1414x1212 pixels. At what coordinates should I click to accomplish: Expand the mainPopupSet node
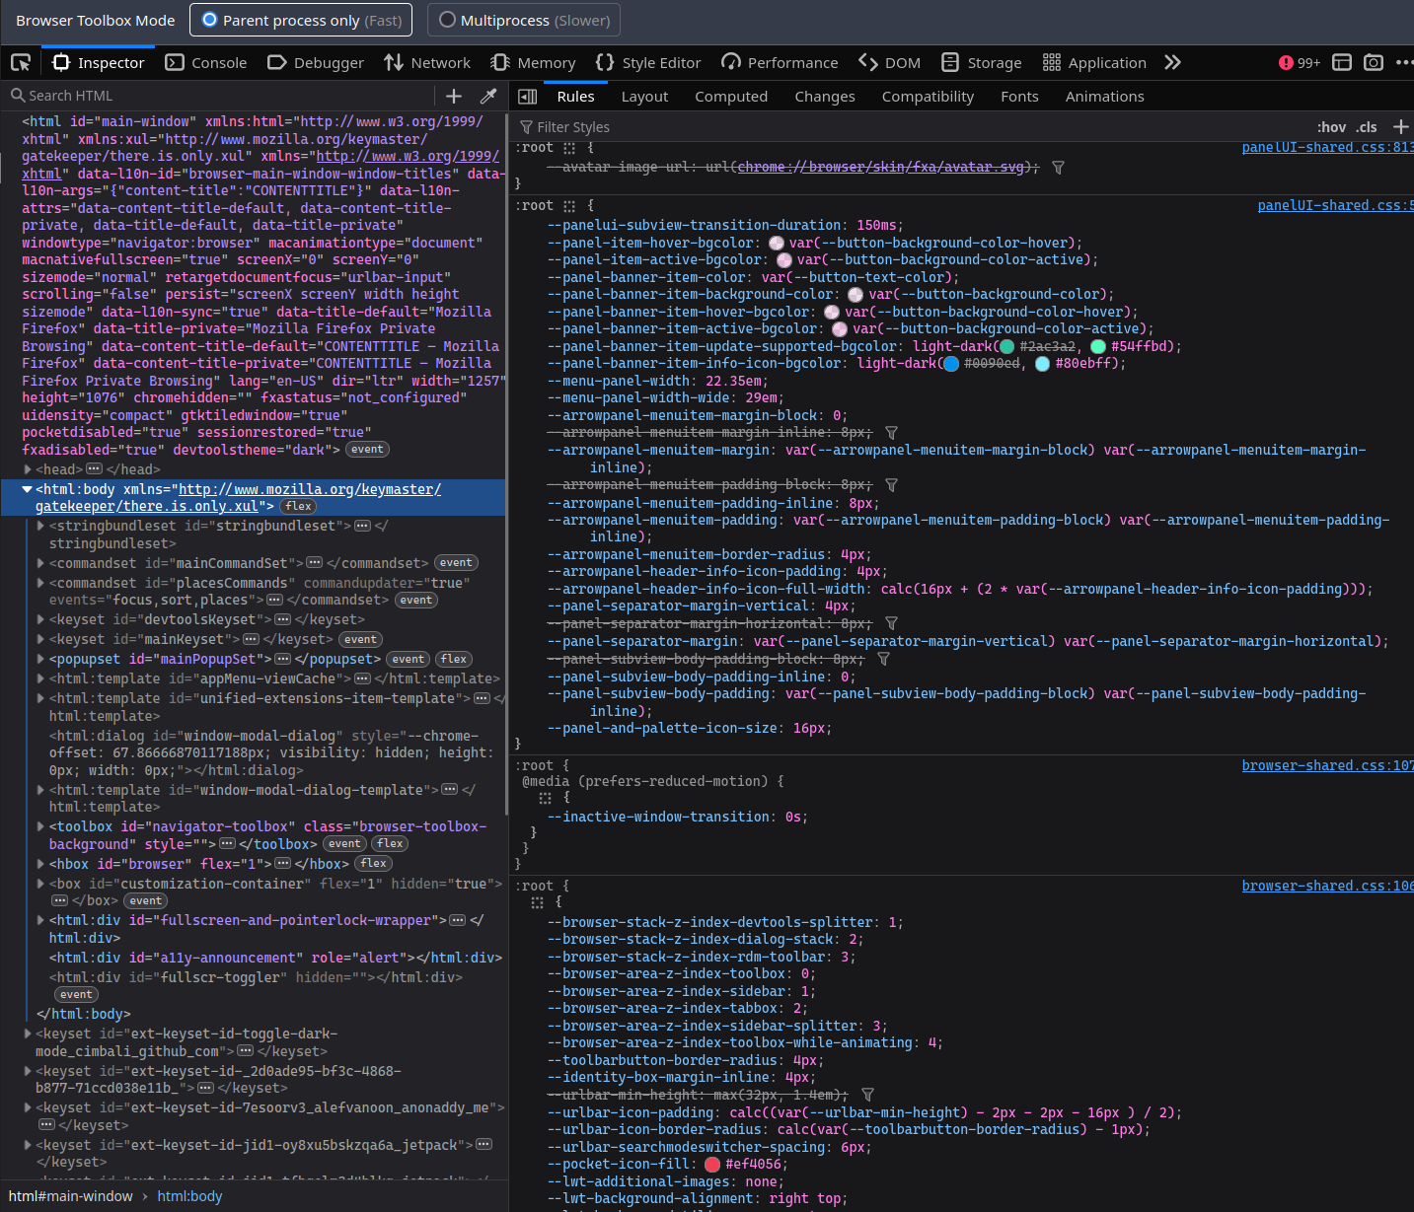(x=40, y=659)
